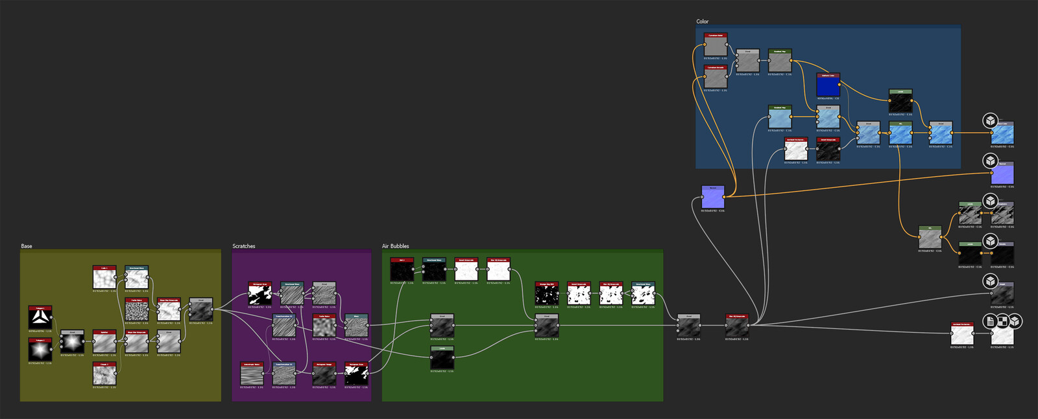Select the Perlin Noise node in Base frame
1038x419 pixels.
[x=136, y=310]
